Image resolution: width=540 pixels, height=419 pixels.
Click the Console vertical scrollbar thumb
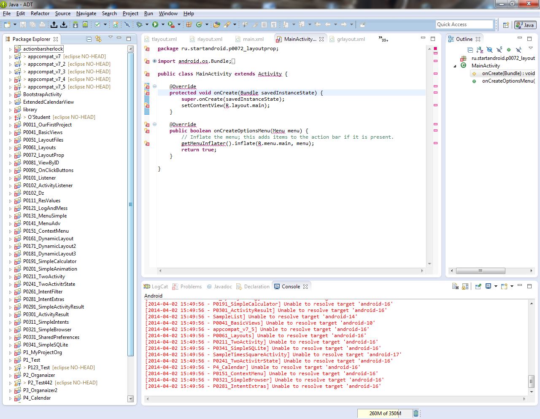point(531,381)
